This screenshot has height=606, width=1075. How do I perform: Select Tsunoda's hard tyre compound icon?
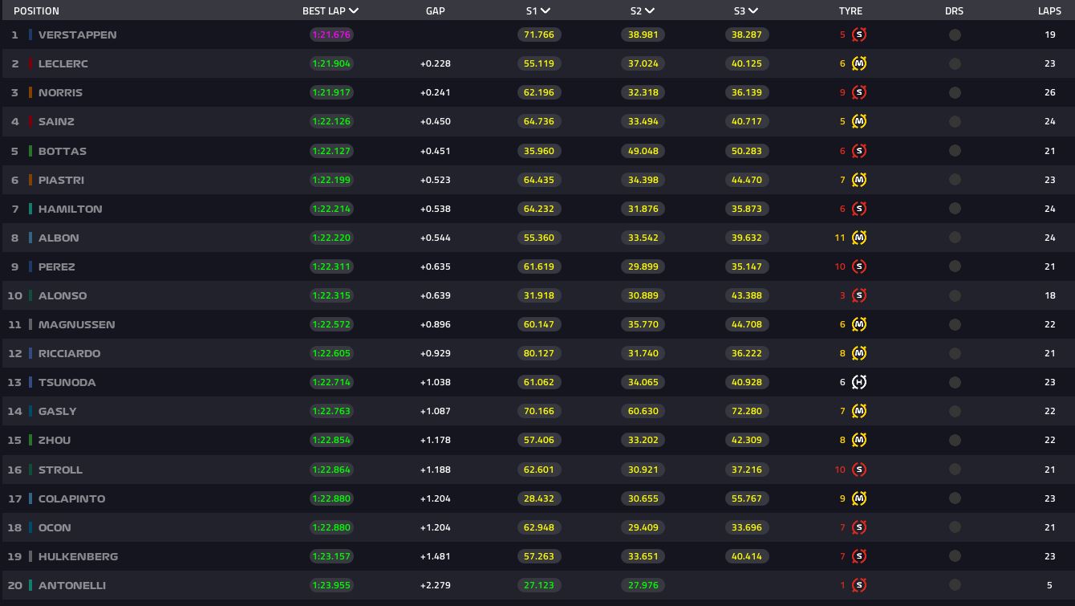click(858, 382)
